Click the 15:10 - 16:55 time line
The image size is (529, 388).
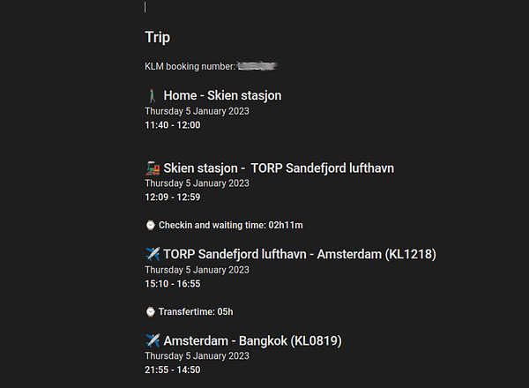point(173,284)
